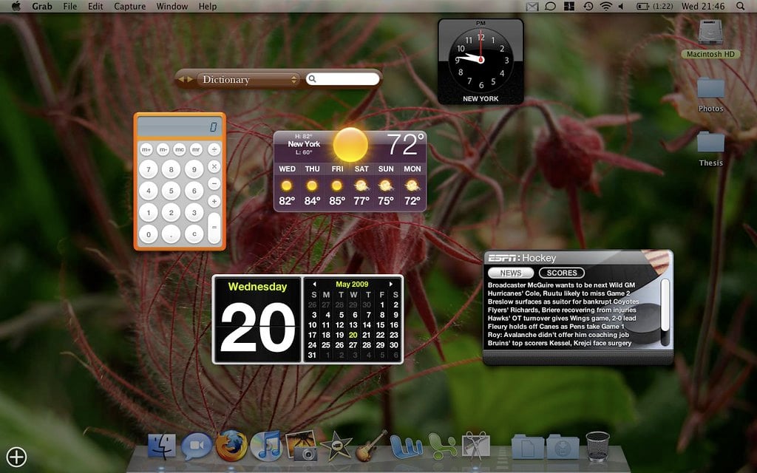
Task: Open Spotlight search magnifier in menu bar
Action: [740, 6]
